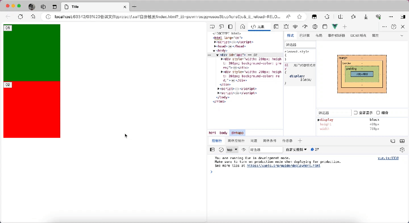Open the browser profile avatar
Viewport: 409px width, 223px height.
pyautogui.click(x=32, y=7)
